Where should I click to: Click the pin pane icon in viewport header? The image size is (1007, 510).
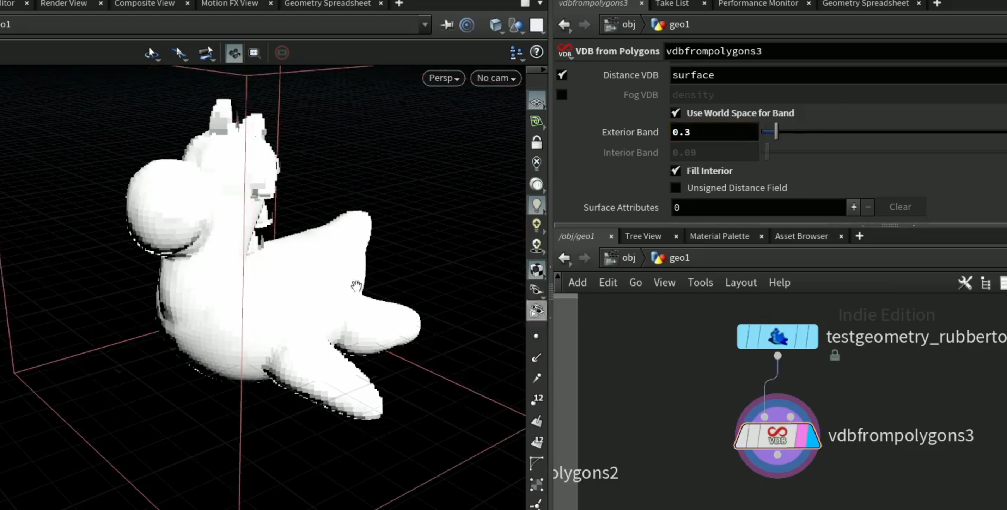pyautogui.click(x=446, y=25)
